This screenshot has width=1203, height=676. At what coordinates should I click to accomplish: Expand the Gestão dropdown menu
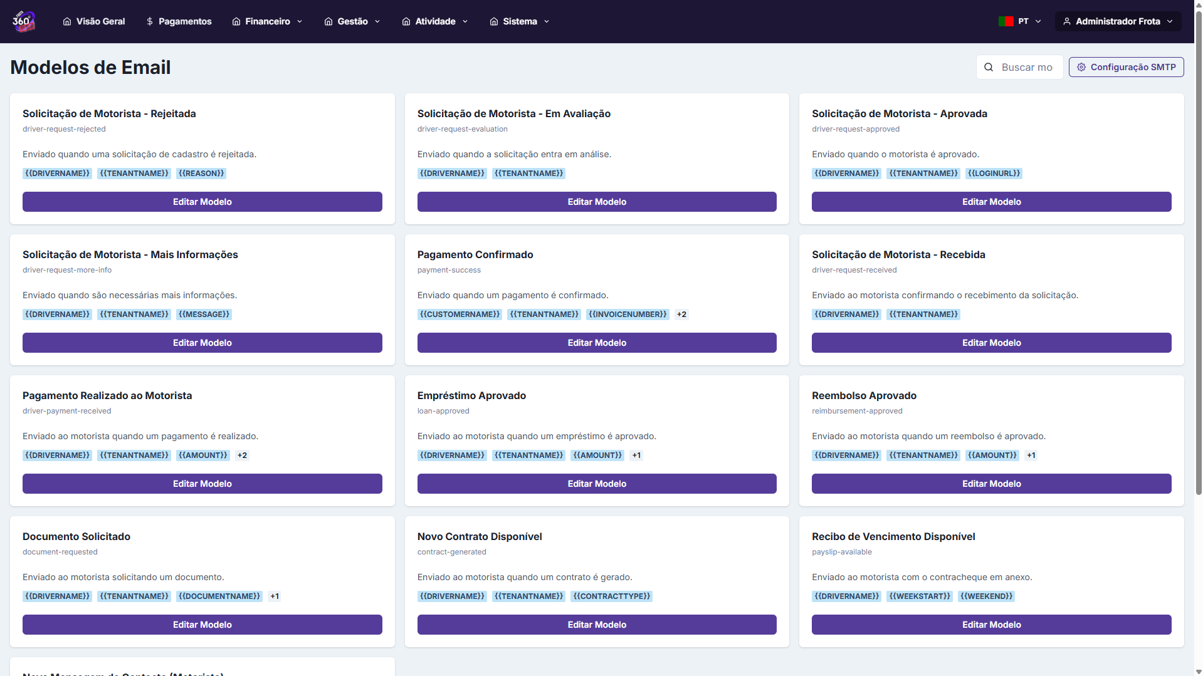click(352, 21)
